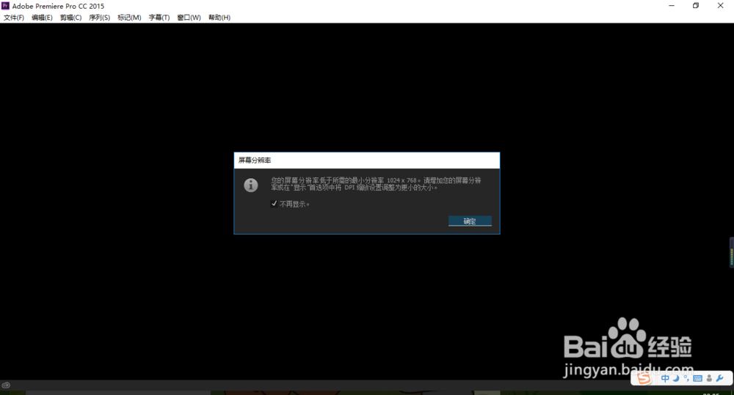Image resolution: width=734 pixels, height=395 pixels.
Task: Open the 剪辑(C) menu
Action: tap(70, 18)
